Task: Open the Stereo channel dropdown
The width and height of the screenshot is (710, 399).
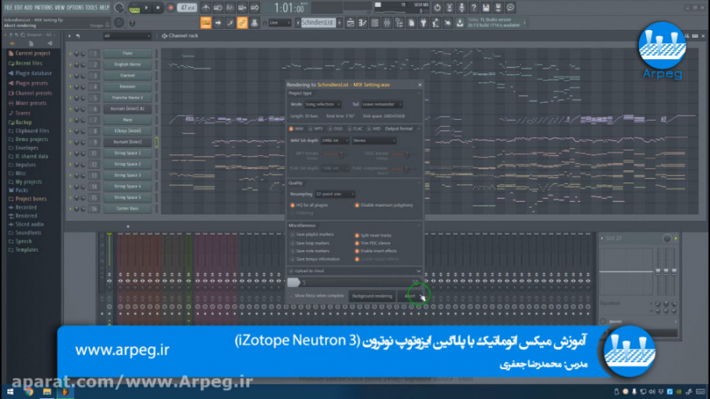Action: (x=374, y=140)
